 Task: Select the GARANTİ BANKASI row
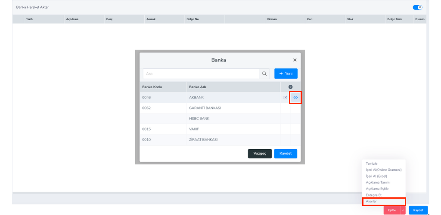click(x=205, y=108)
